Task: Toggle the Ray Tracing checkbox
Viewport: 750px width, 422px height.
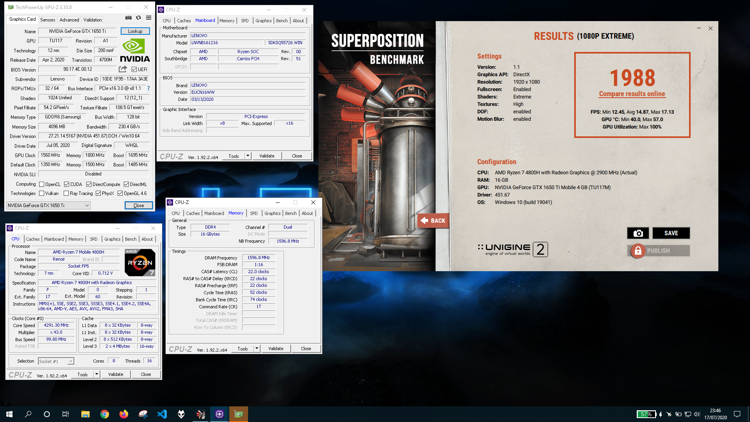Action: pos(66,193)
